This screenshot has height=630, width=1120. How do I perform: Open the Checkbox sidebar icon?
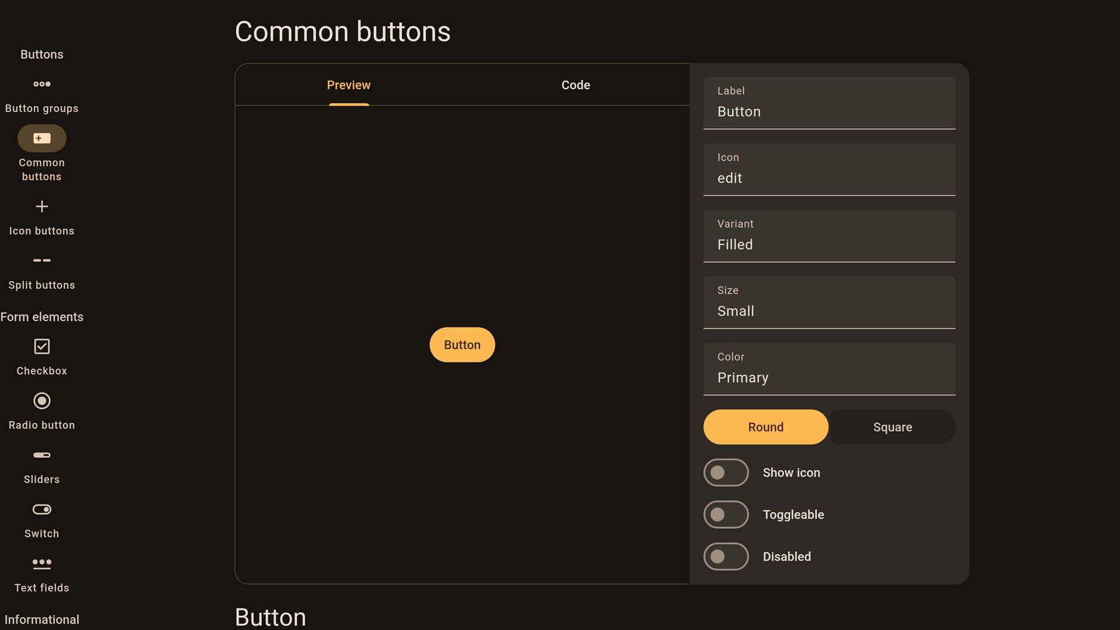coord(41,346)
